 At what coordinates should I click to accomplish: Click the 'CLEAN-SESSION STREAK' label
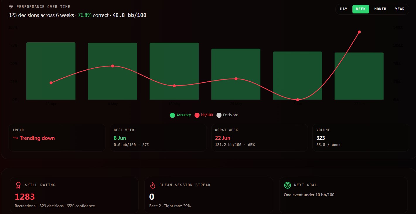185,185
